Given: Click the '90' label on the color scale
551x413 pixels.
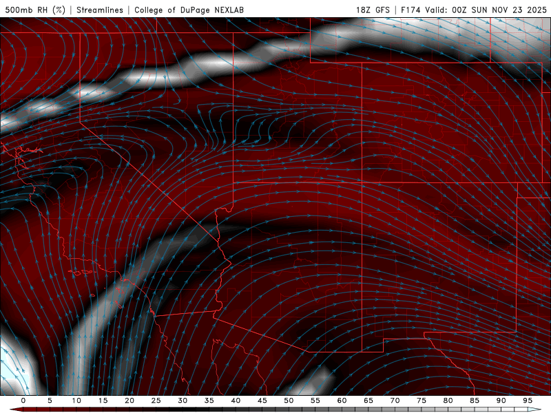Looking at the screenshot, I should coord(501,401).
